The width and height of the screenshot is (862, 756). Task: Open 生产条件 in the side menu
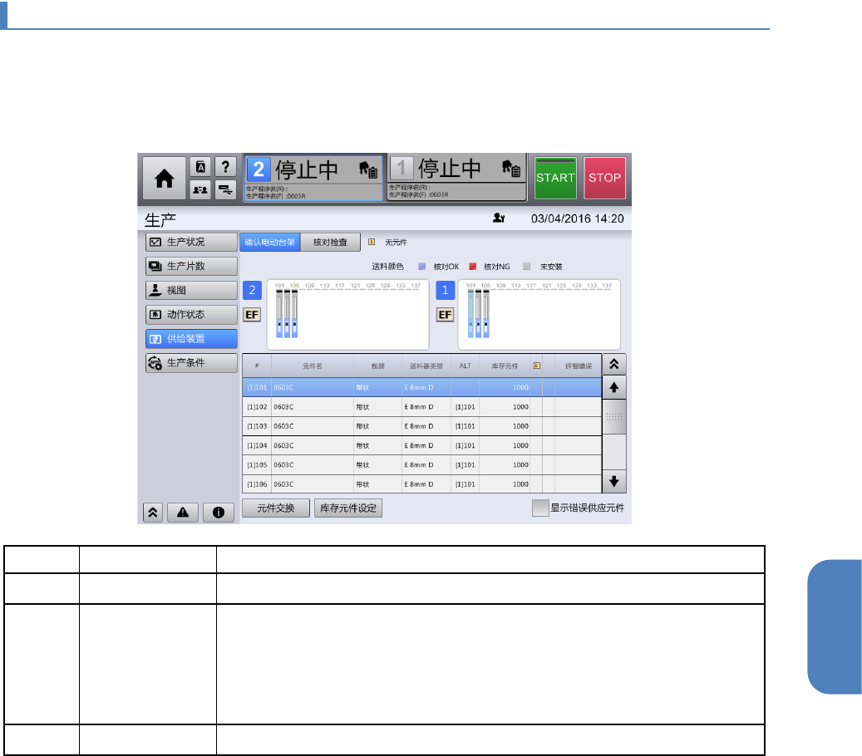pyautogui.click(x=191, y=362)
